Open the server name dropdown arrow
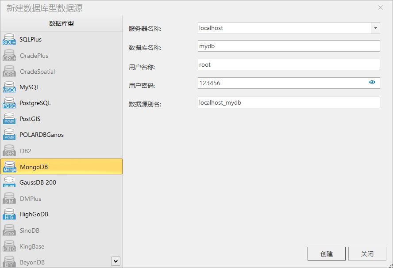The image size is (393, 268). click(375, 28)
